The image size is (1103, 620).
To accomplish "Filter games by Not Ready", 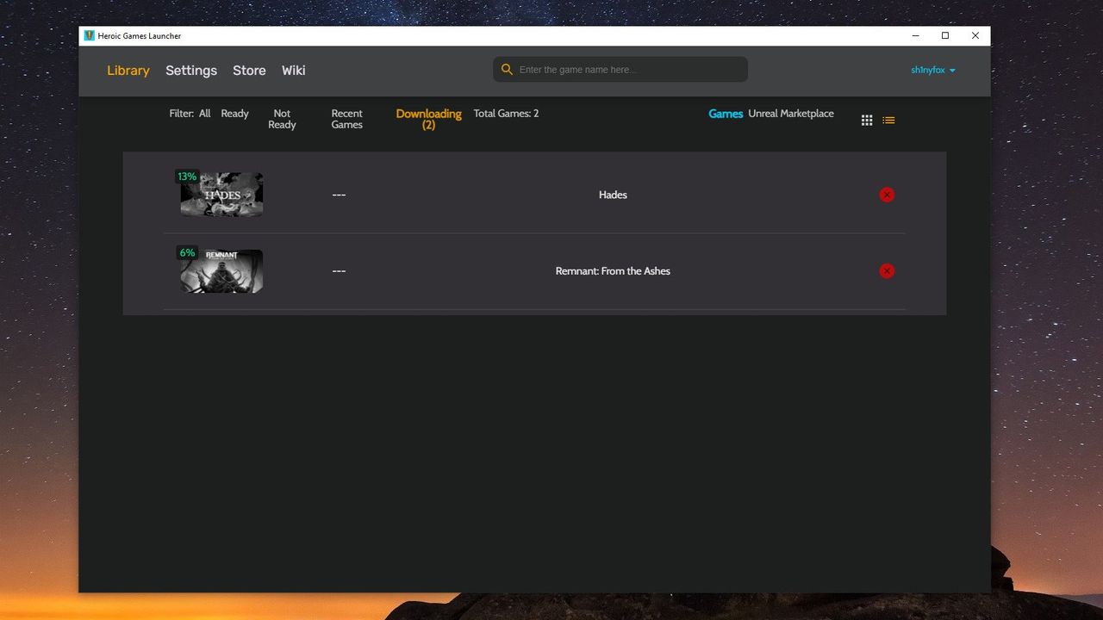I will coord(282,119).
